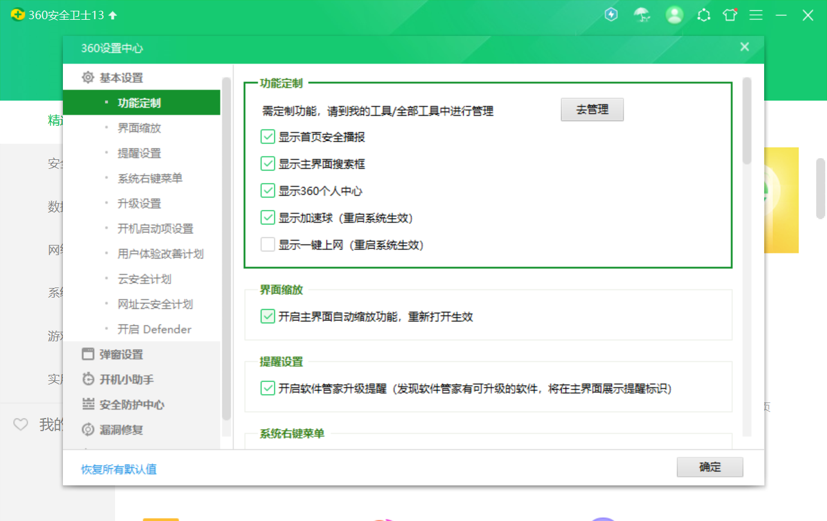This screenshot has height=521, width=827.
Task: Open the lightning shield icon in title bar
Action: 611,14
